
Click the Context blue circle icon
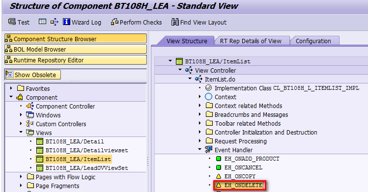[208, 97]
